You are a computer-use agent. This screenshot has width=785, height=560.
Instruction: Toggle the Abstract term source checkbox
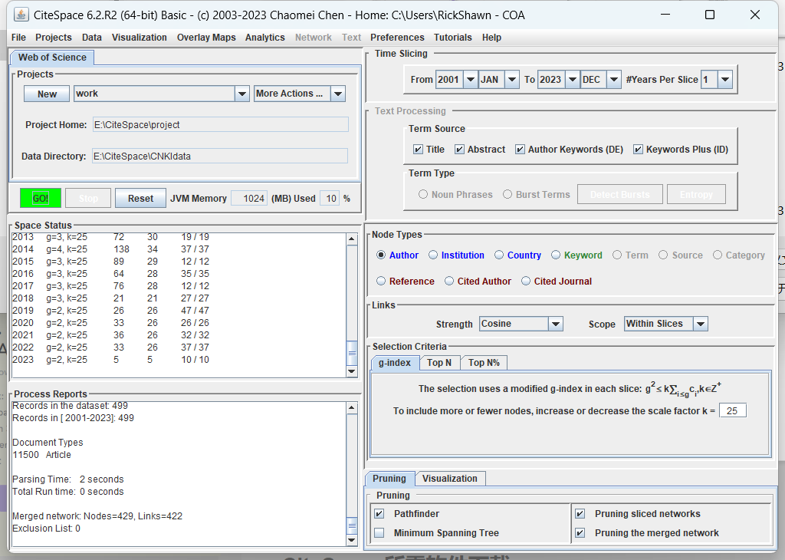[x=460, y=150]
